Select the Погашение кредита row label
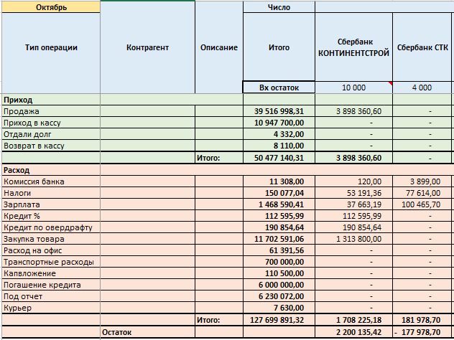Viewport: 454px width, 340px height. [x=50, y=285]
